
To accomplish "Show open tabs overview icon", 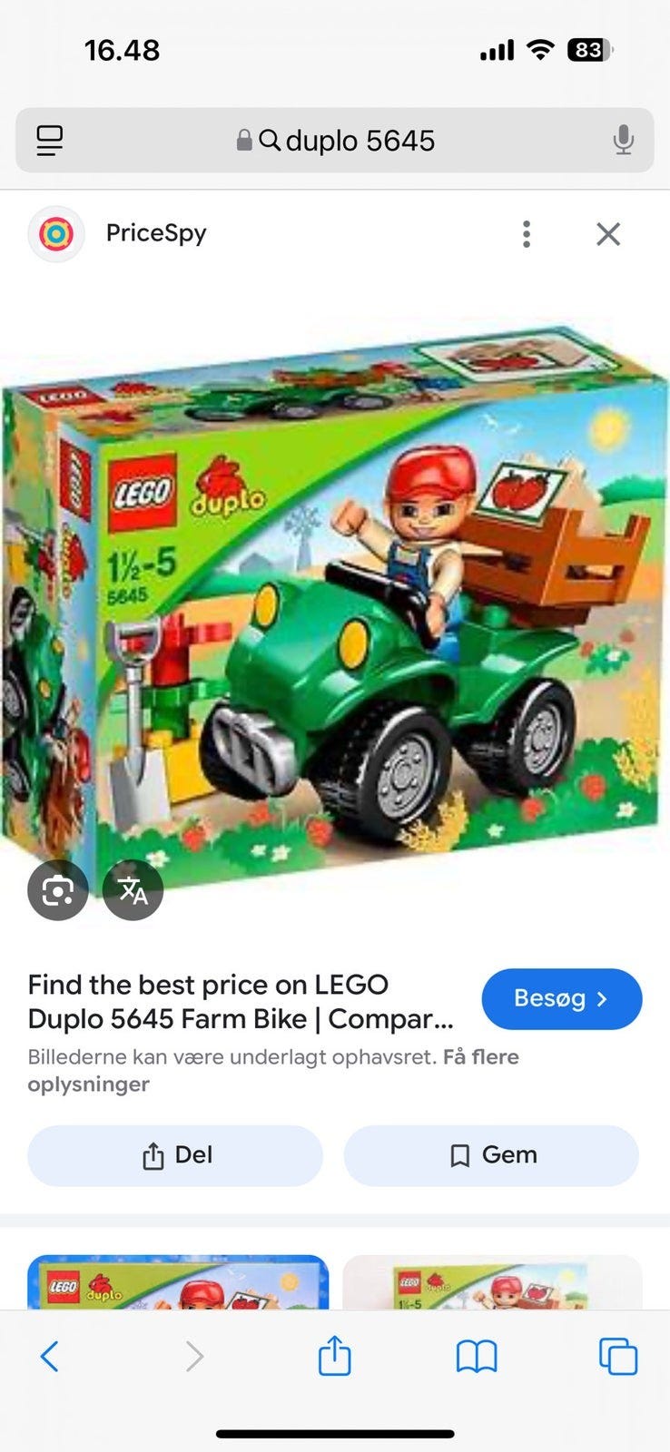I will coord(618,1357).
